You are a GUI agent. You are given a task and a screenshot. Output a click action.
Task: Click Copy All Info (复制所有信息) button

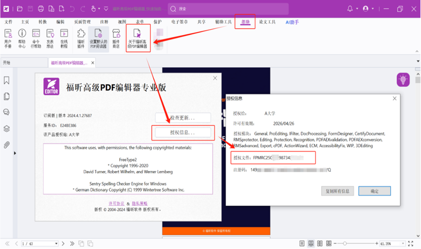tap(337, 191)
